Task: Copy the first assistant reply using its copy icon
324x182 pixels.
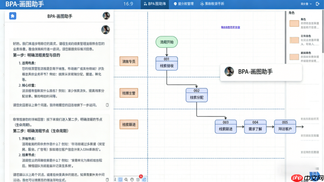Action: (107, 105)
